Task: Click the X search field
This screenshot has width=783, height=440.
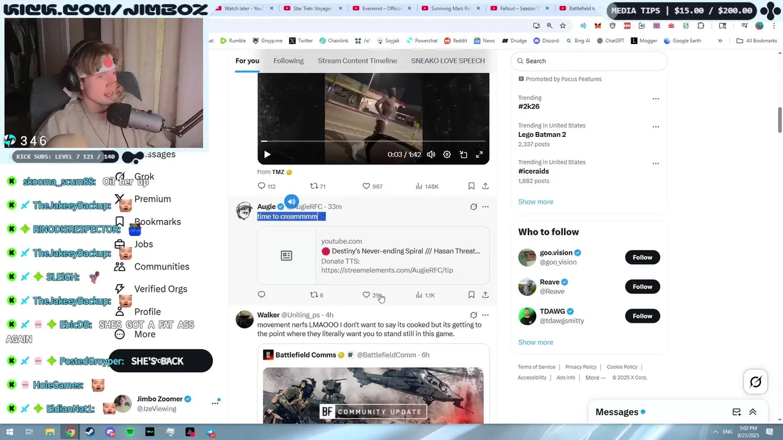Action: 588,61
